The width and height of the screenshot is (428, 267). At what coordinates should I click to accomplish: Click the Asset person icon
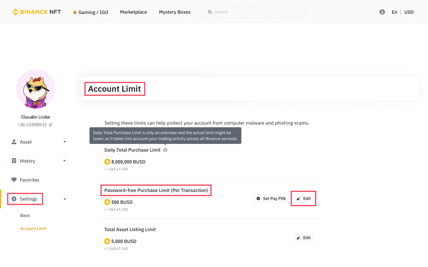[14, 142]
